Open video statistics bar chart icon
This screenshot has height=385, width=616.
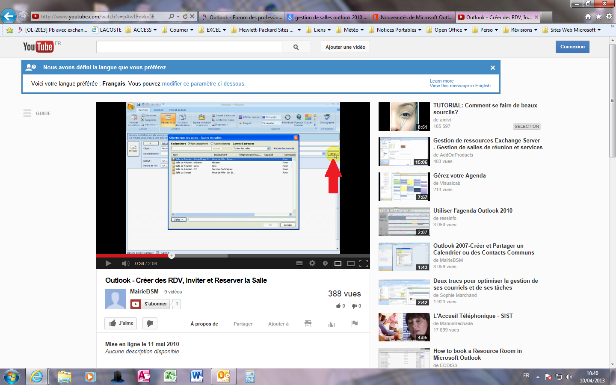click(332, 324)
